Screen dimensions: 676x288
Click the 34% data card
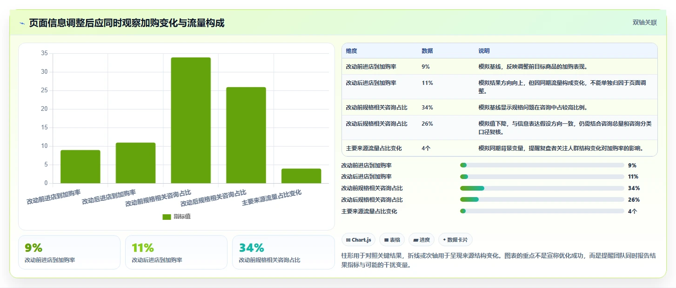tap(283, 252)
